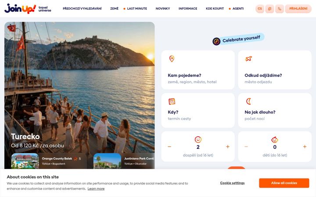Click the moon nights icon

[x=248, y=101]
